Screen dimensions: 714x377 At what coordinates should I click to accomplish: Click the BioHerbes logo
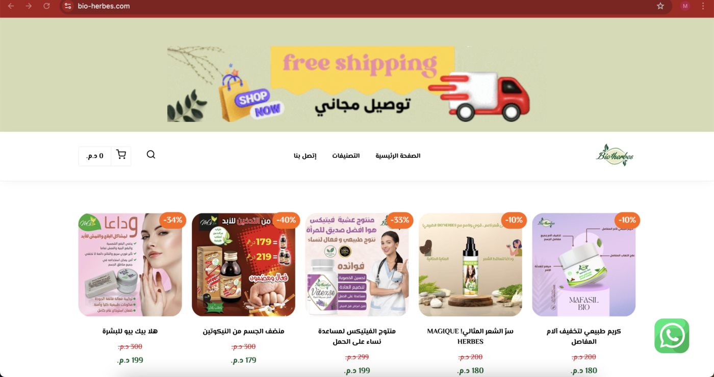(615, 155)
